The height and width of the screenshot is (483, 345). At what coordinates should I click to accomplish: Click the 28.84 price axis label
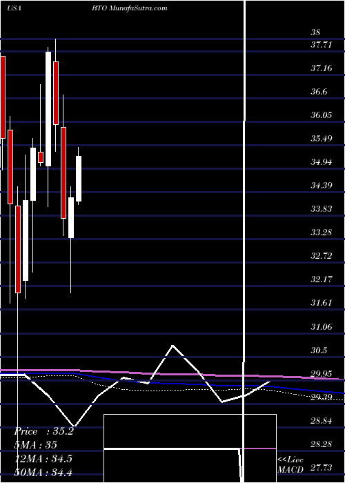(x=321, y=421)
